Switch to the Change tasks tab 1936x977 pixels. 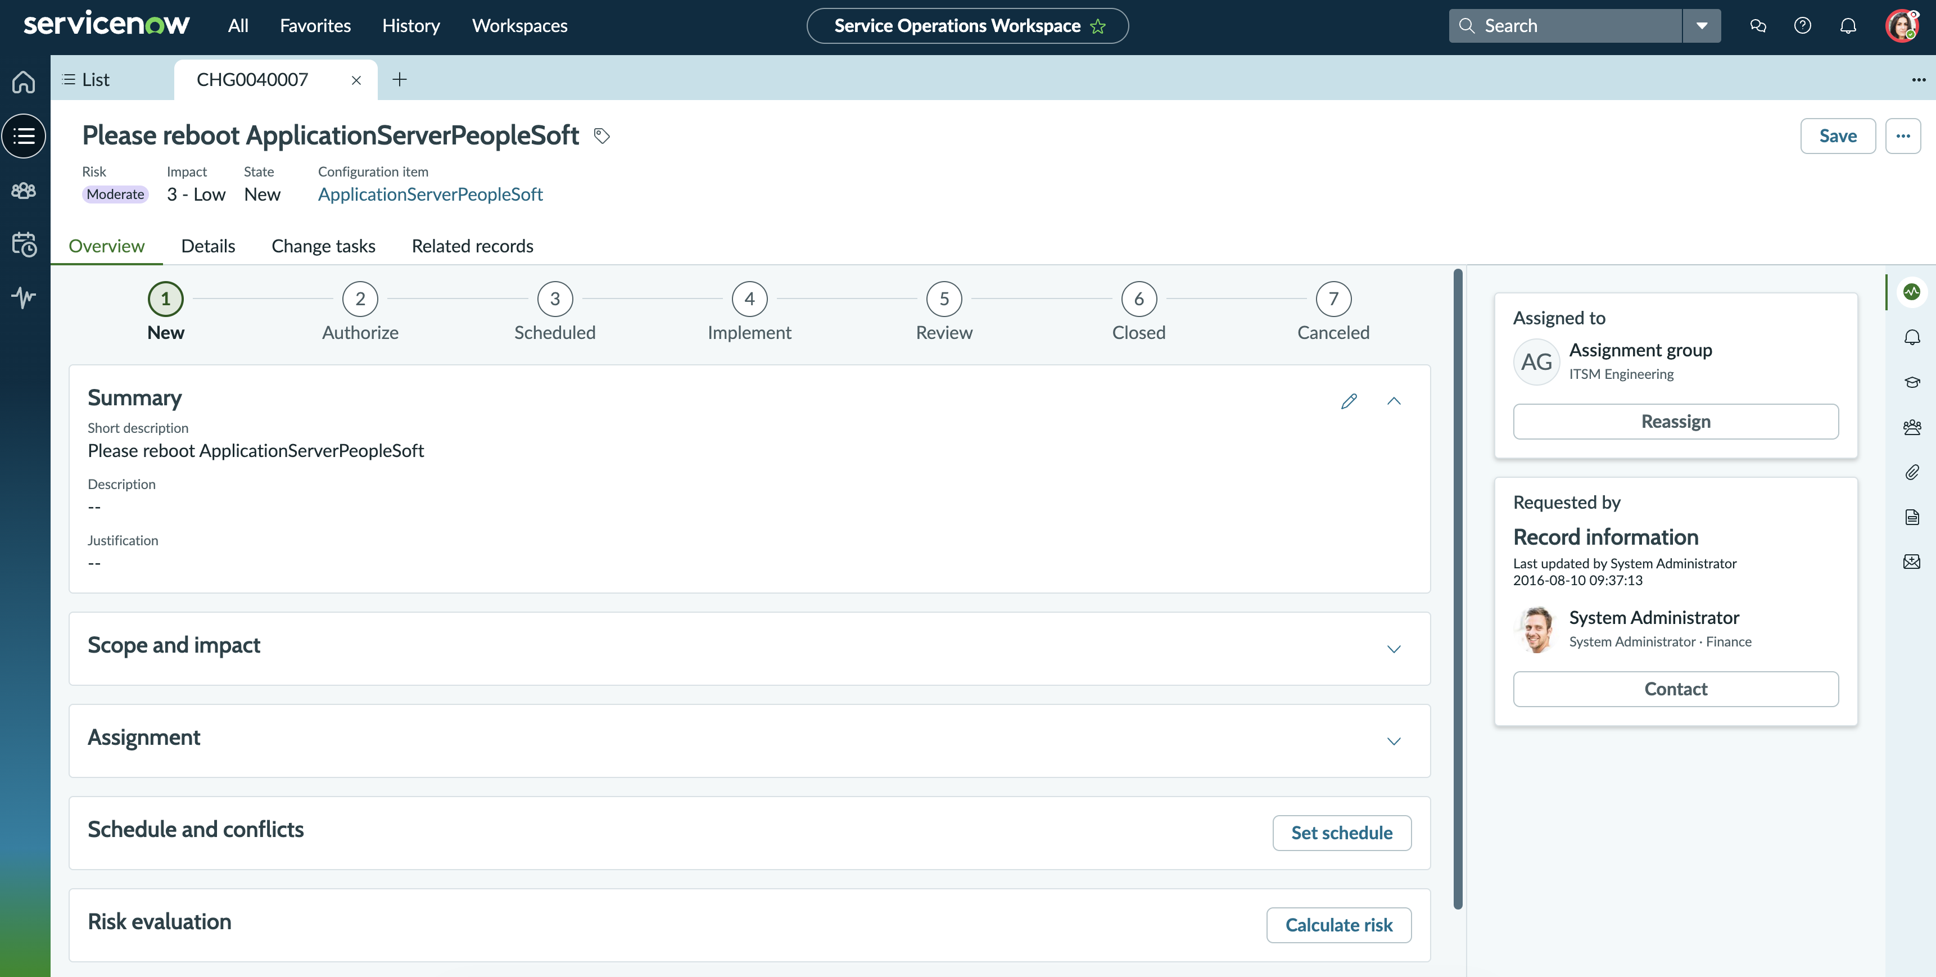pyautogui.click(x=323, y=247)
